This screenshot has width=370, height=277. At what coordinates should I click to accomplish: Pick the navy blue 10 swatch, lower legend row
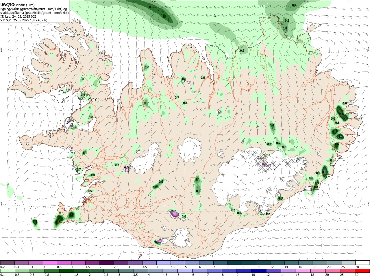tap(259, 271)
